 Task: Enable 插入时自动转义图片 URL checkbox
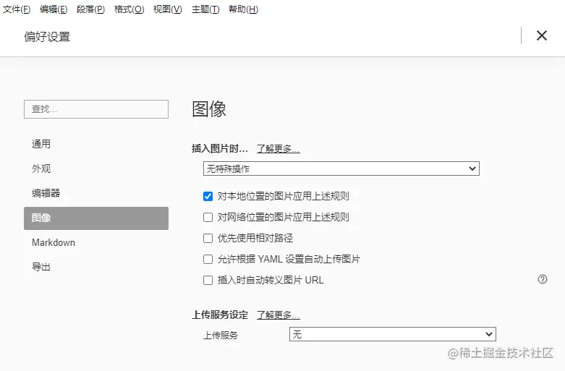pos(208,280)
